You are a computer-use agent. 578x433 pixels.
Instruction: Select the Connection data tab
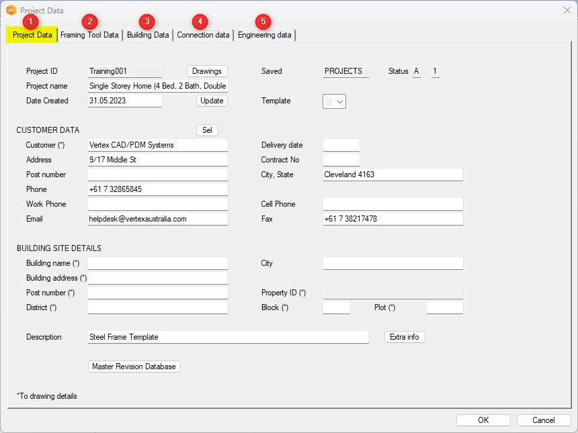tap(203, 35)
